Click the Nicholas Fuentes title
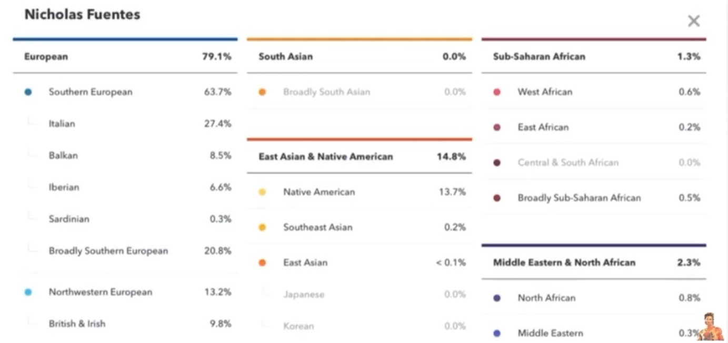728x343 pixels. coord(82,14)
